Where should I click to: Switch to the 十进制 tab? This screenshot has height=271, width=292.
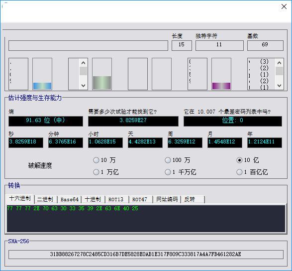pos(94,199)
